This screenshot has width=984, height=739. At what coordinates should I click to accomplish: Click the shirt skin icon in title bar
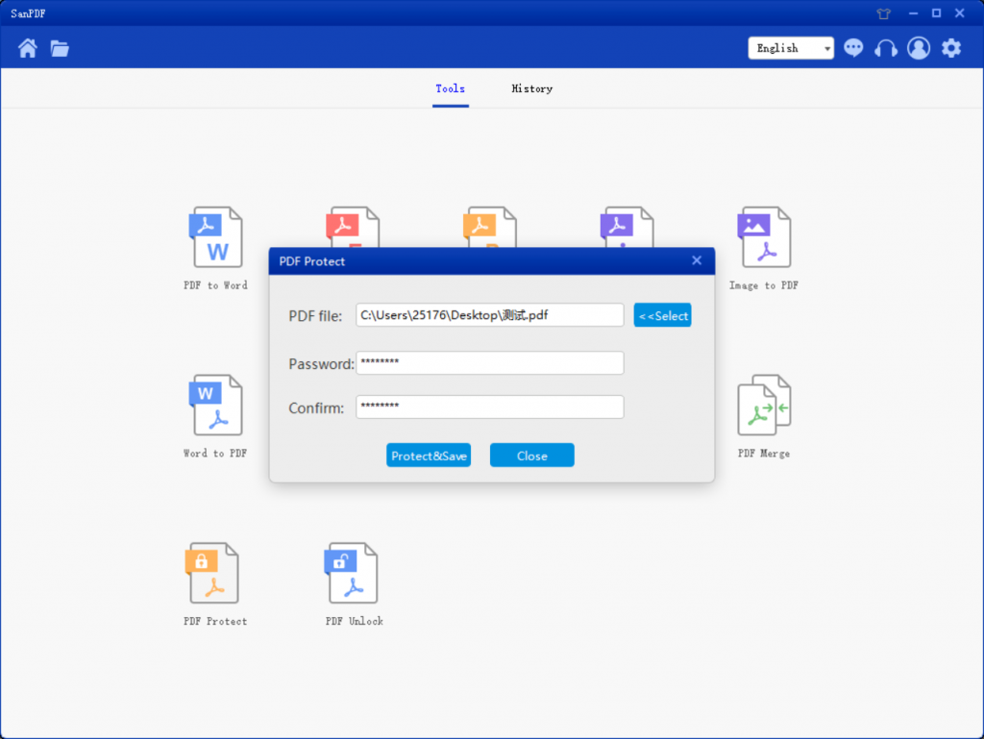pyautogui.click(x=884, y=13)
